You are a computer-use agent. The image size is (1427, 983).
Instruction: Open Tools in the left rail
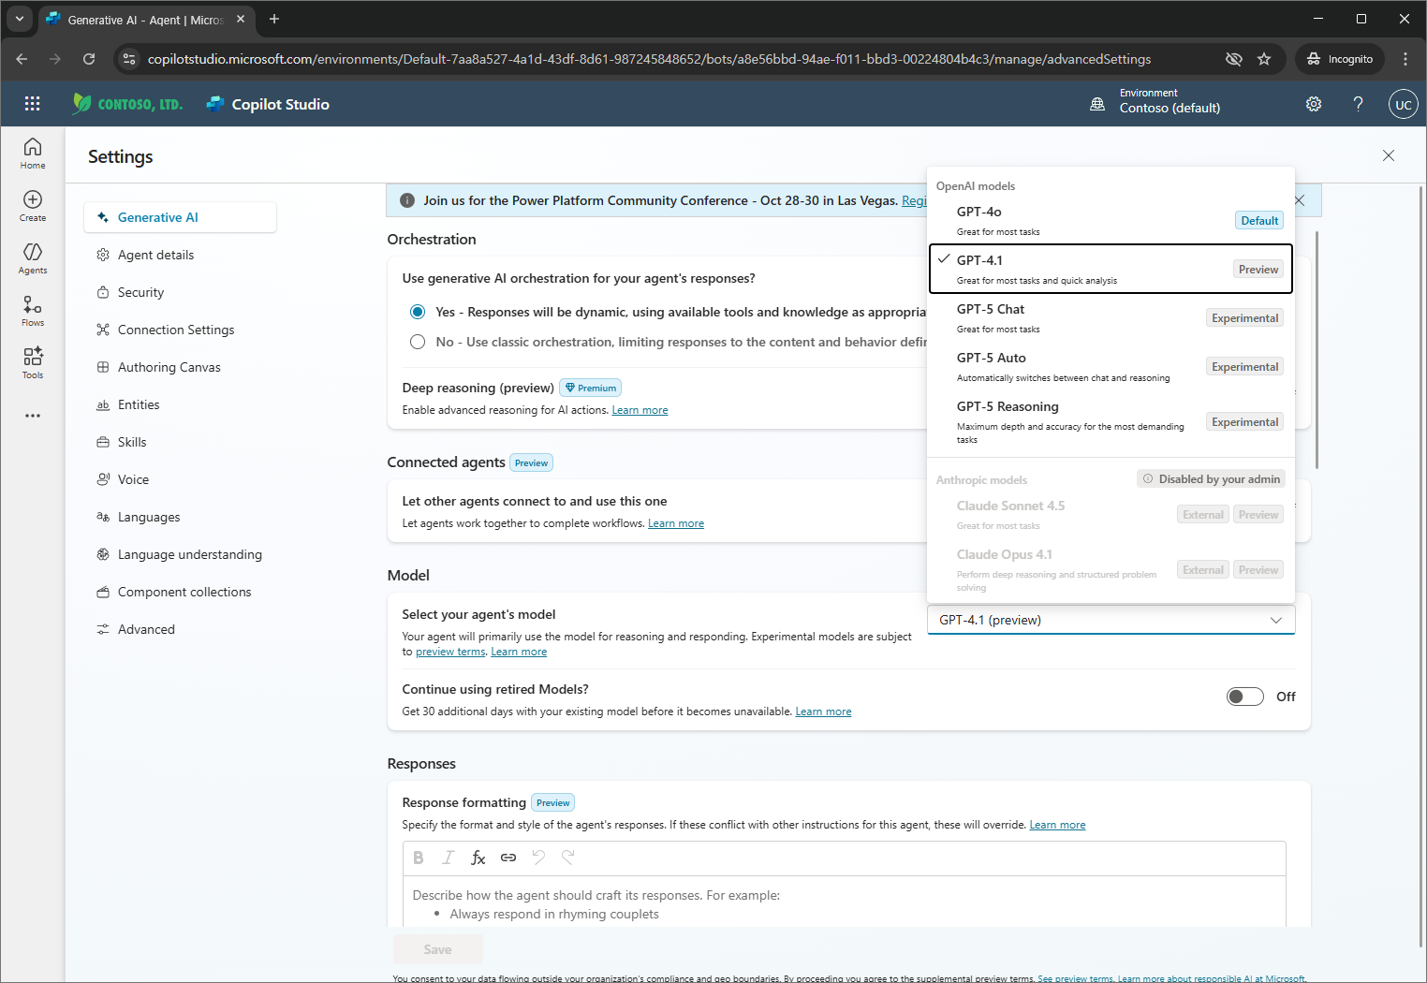[33, 363]
